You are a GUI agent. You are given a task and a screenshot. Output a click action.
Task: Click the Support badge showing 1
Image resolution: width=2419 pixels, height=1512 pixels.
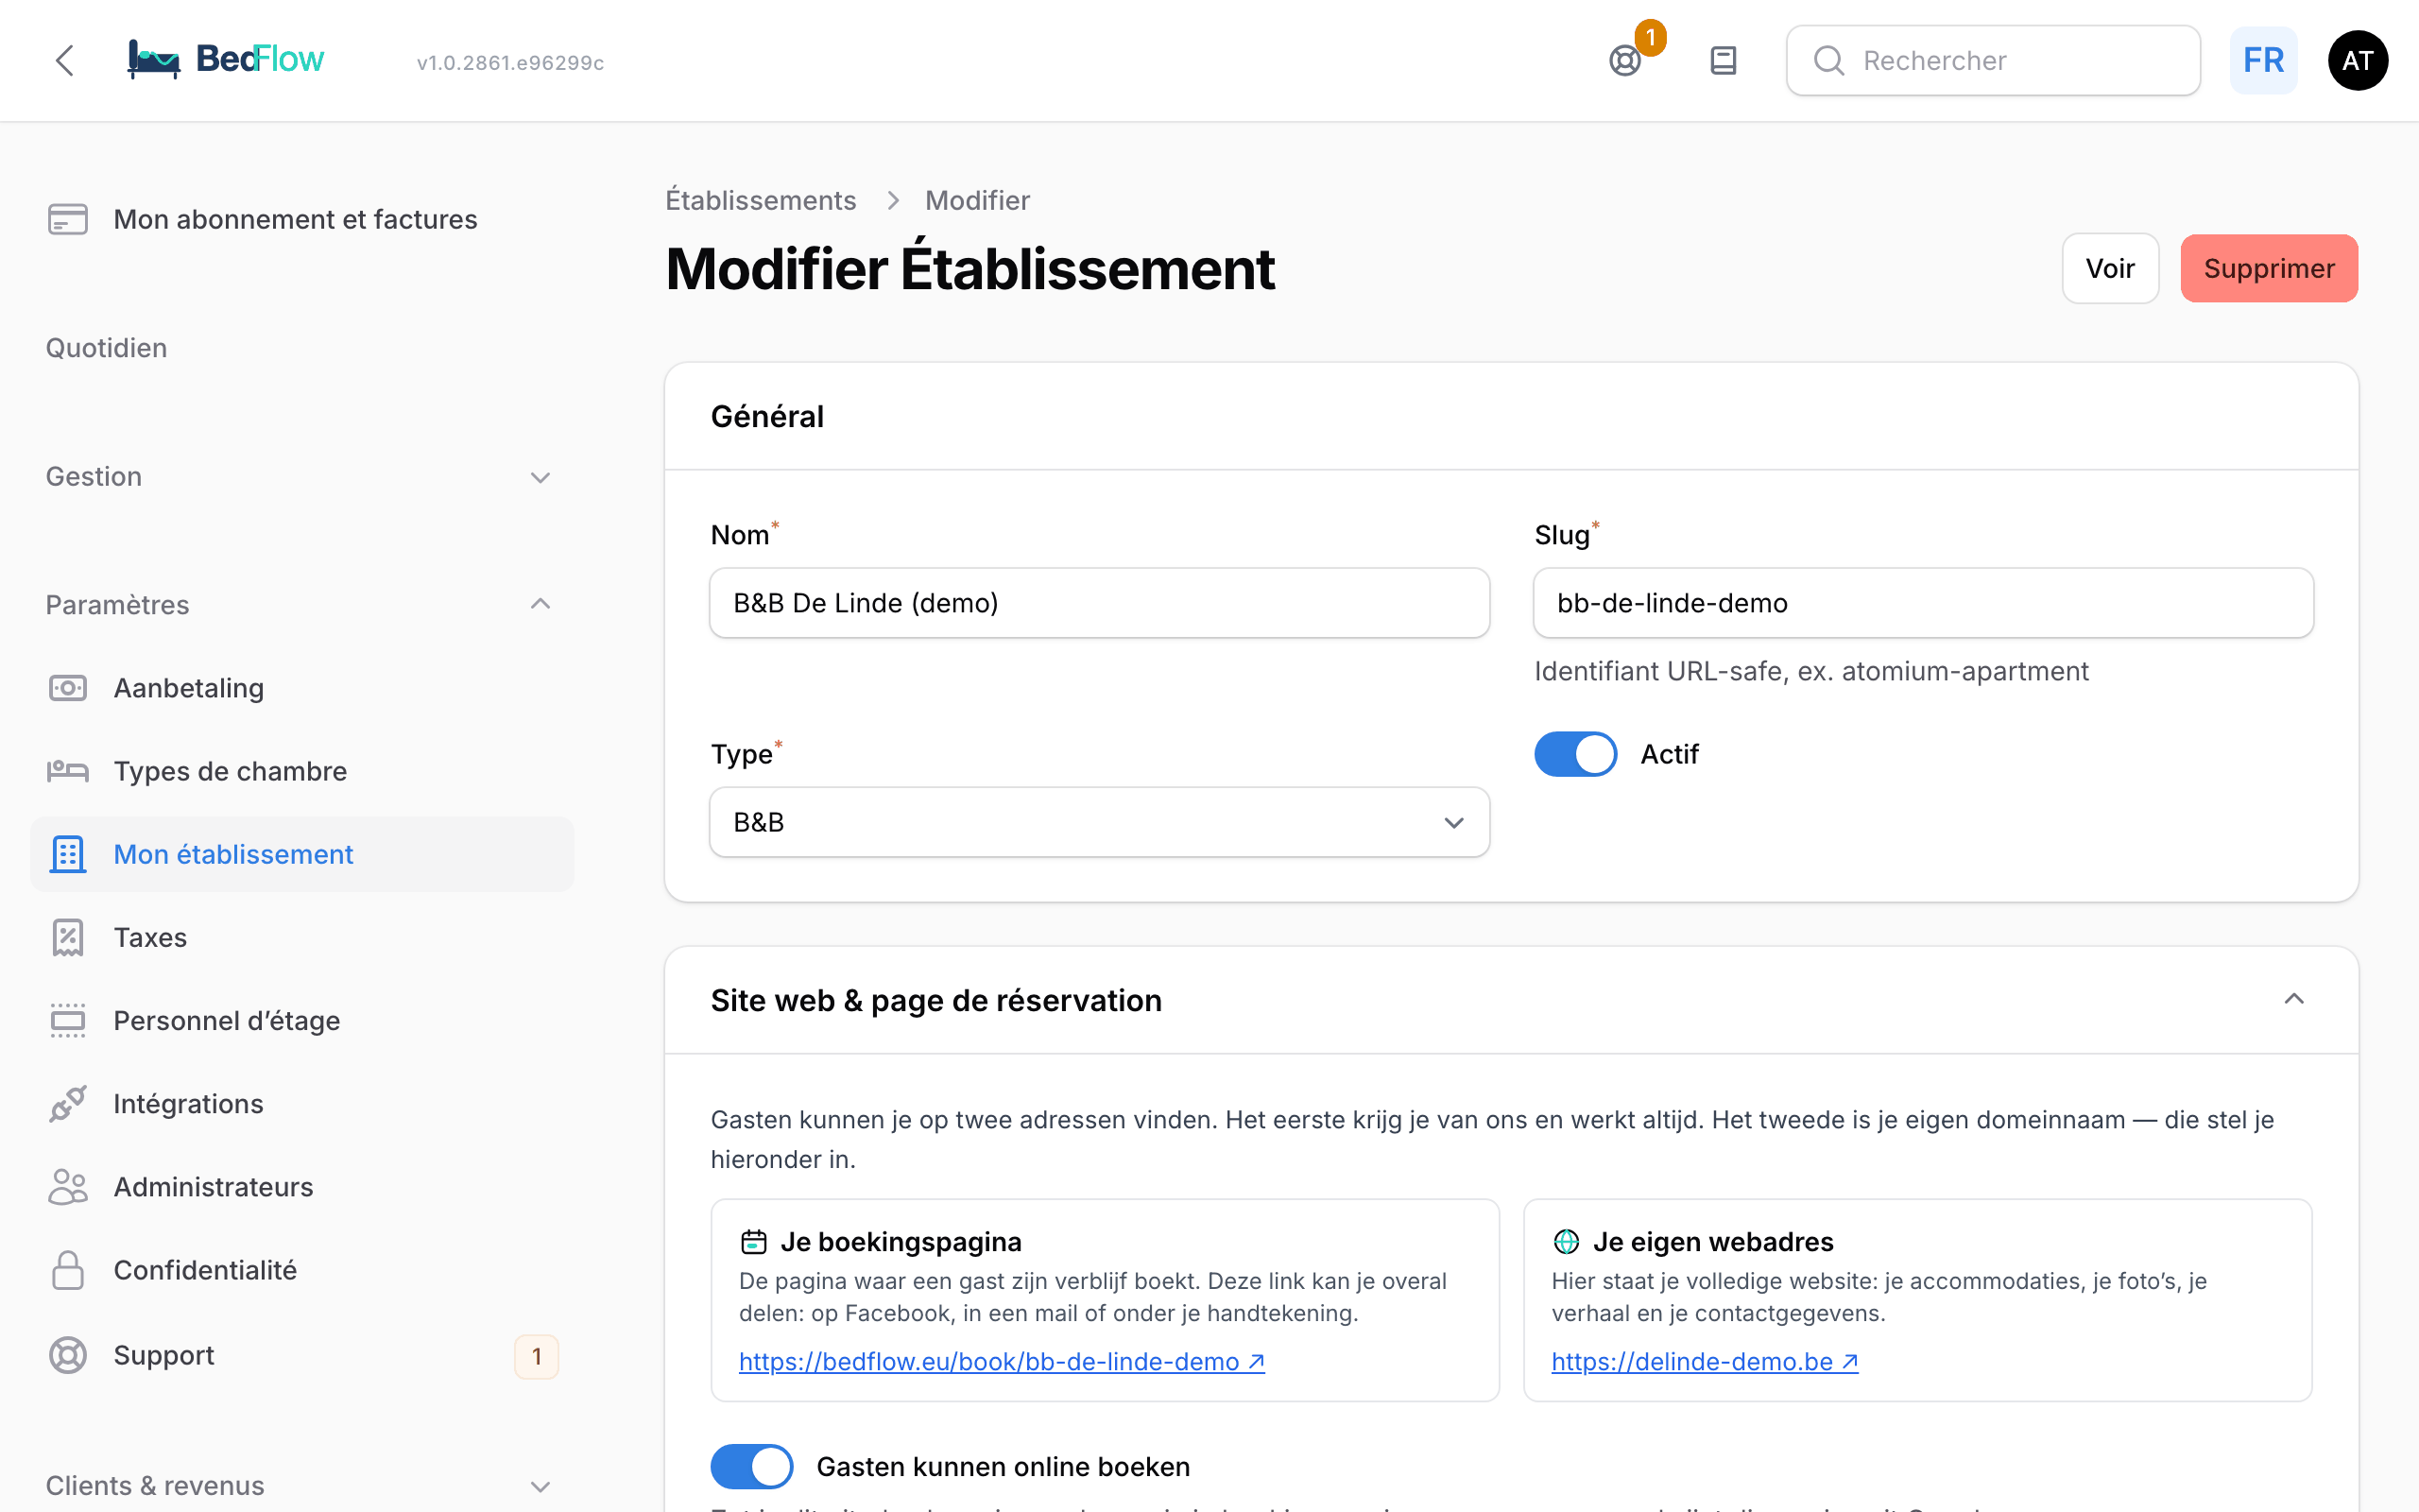[x=537, y=1356]
